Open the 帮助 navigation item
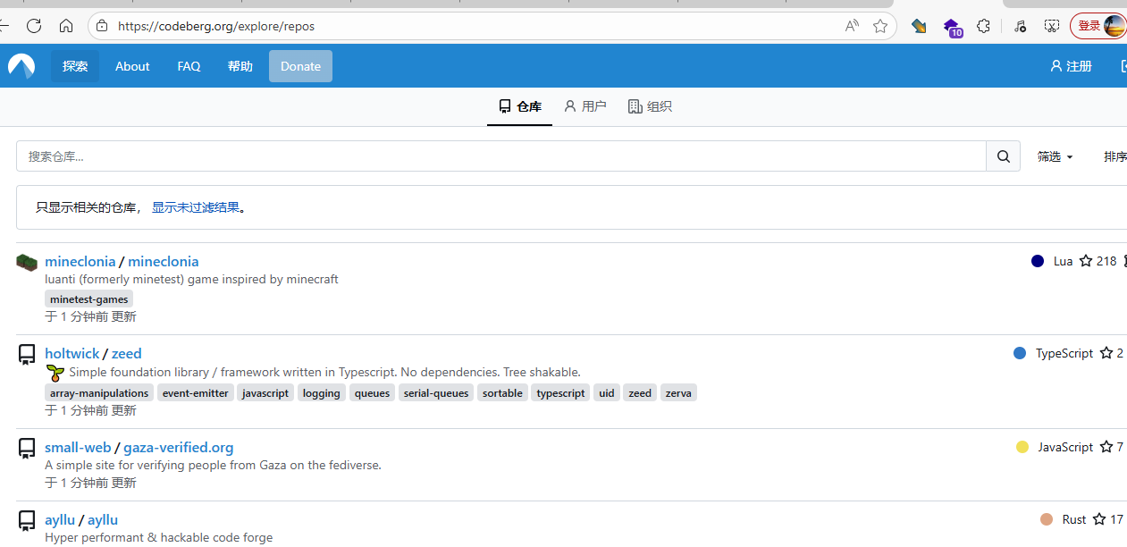 tap(240, 66)
